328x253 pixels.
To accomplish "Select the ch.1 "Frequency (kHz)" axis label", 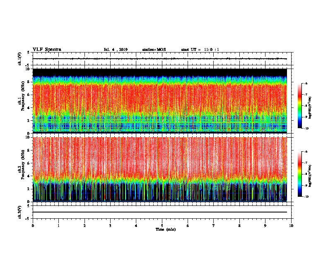I will (23, 96).
